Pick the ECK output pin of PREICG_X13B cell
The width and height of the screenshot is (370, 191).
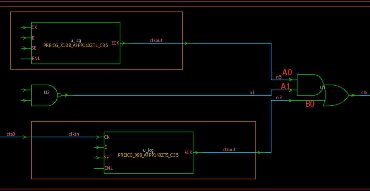[115, 43]
